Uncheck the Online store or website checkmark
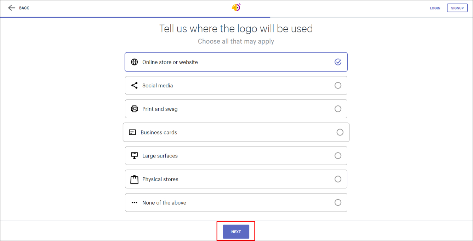 [338, 62]
